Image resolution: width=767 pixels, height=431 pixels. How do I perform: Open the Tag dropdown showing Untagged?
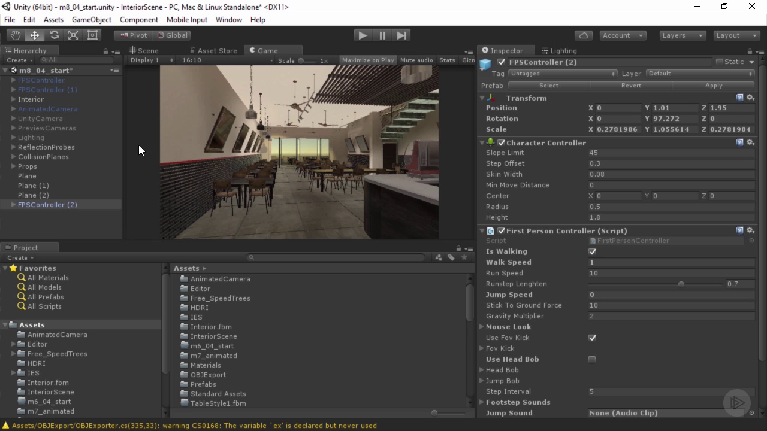tap(562, 74)
